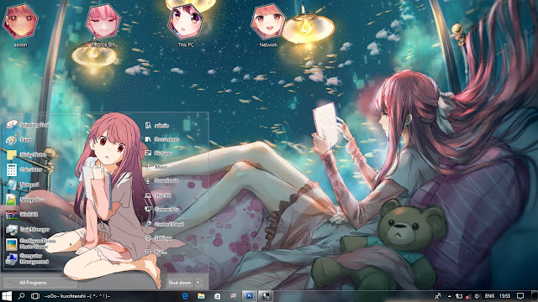Image resolution: width=538 pixels, height=302 pixels.
Task: Click the Shut down button
Action: tap(180, 283)
